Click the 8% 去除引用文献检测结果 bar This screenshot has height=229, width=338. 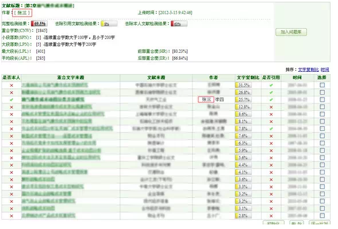(x=109, y=24)
